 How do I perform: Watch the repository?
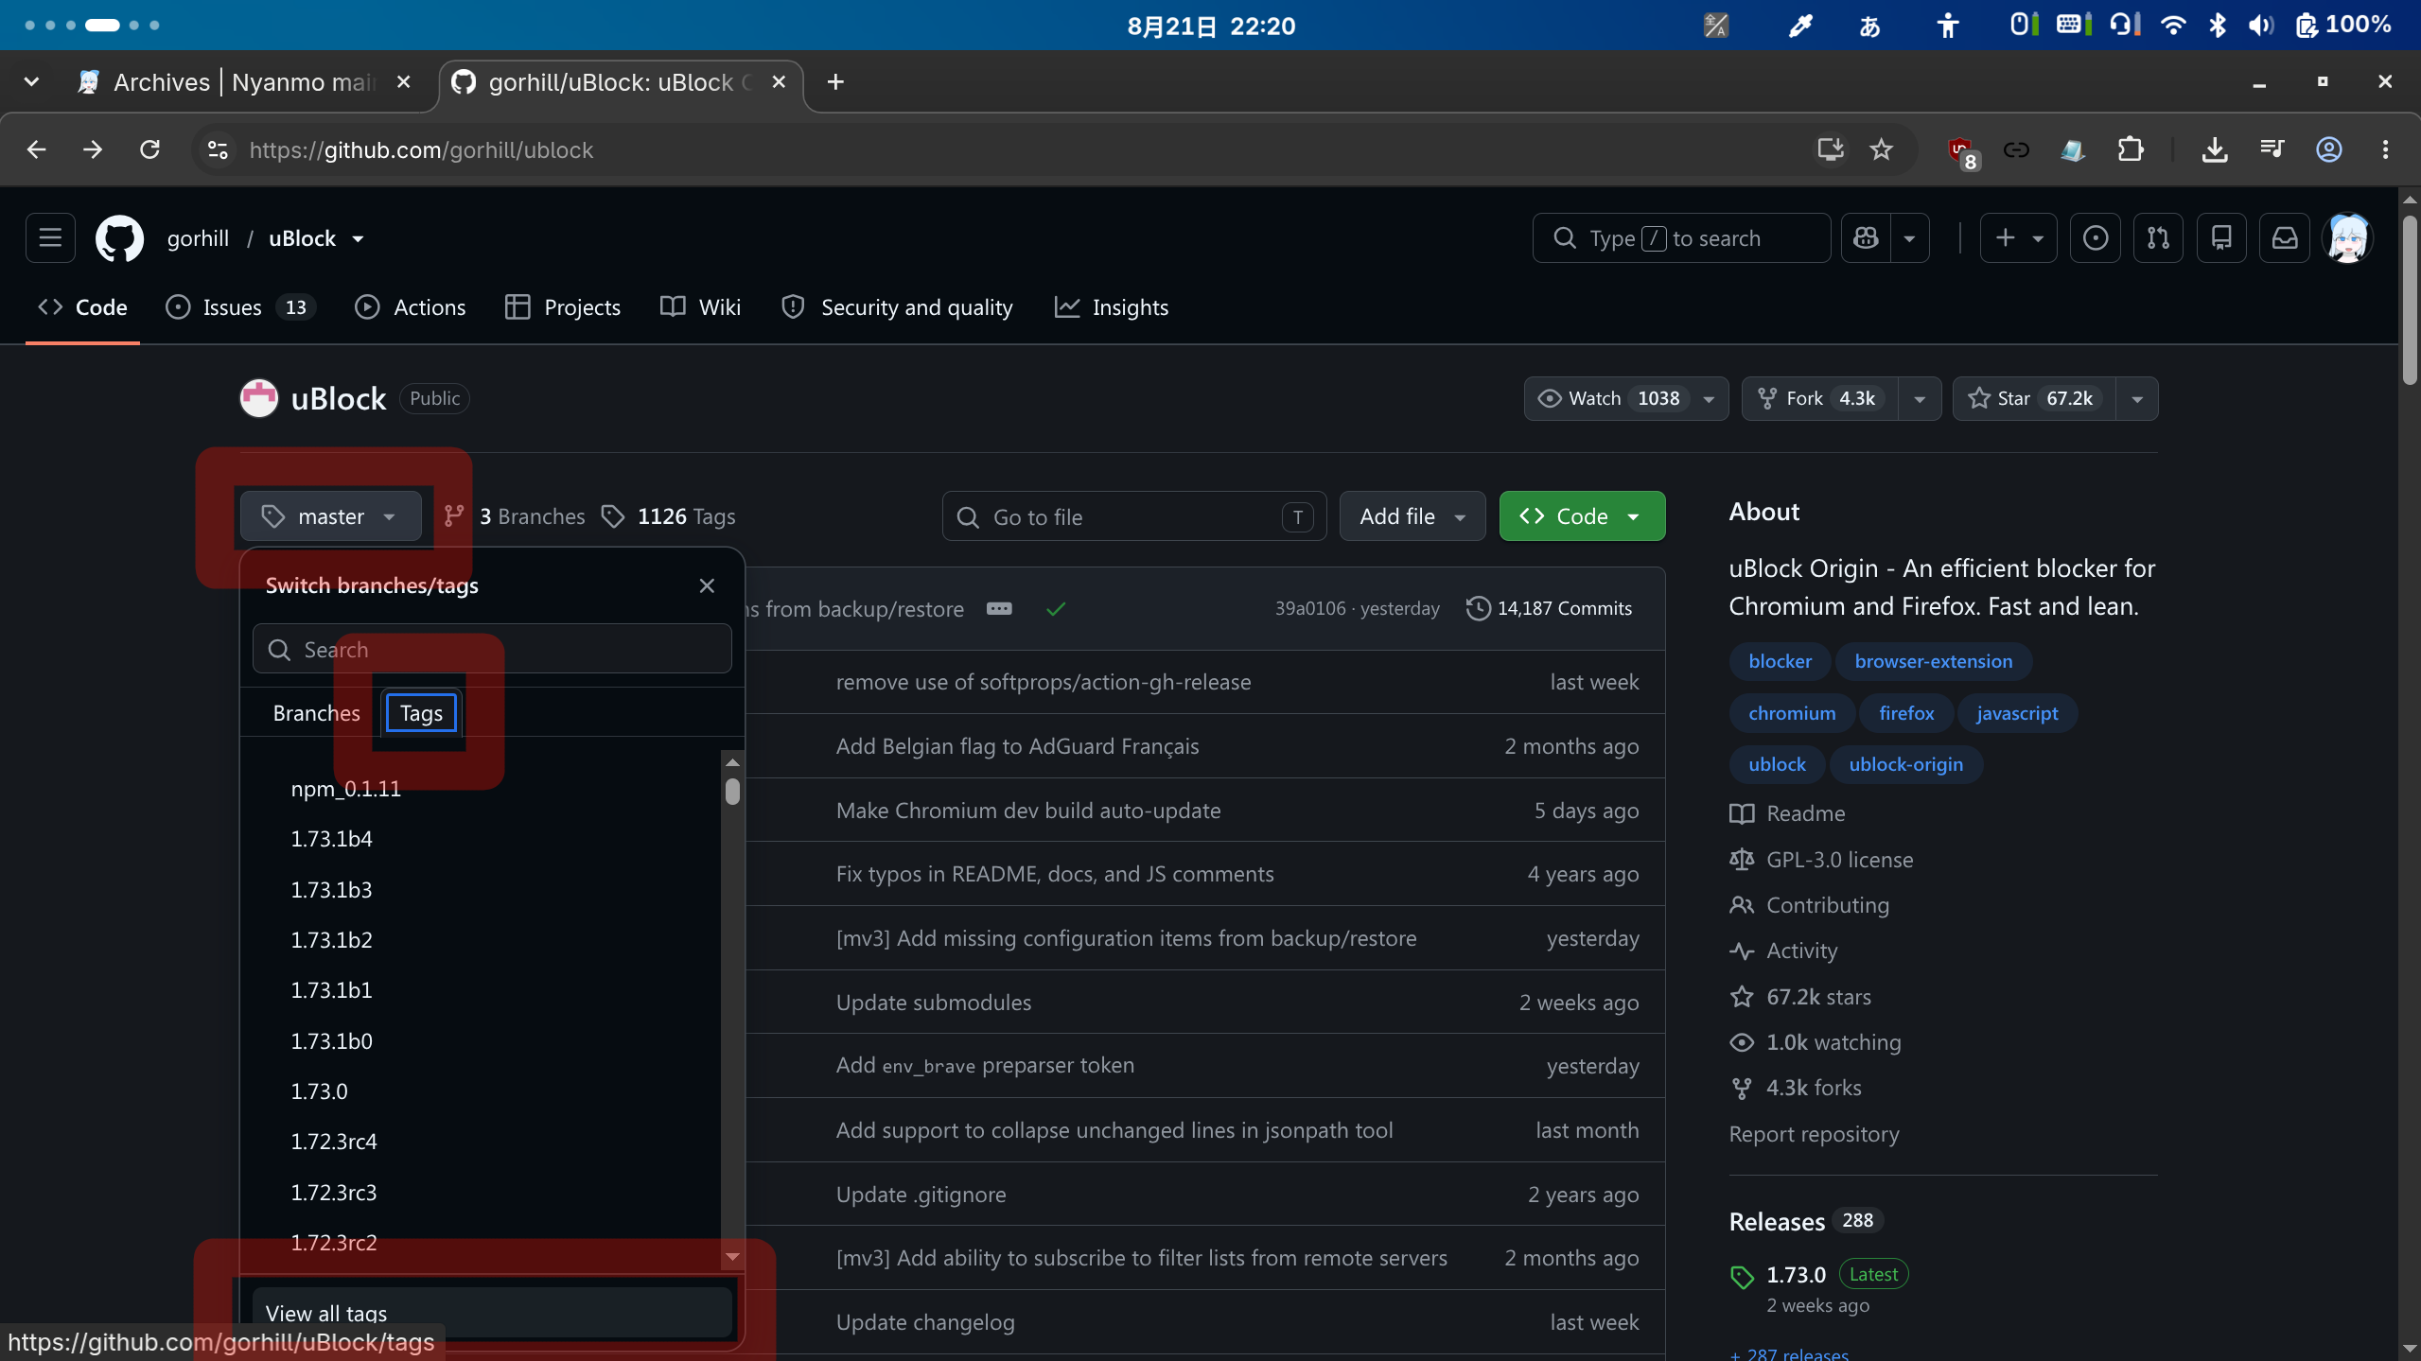[1609, 398]
